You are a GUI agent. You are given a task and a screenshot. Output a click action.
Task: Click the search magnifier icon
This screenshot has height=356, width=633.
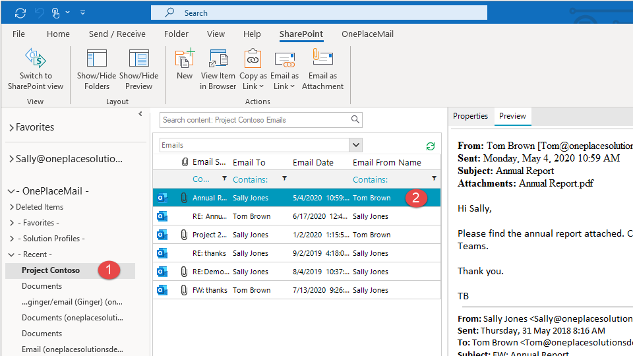click(355, 119)
